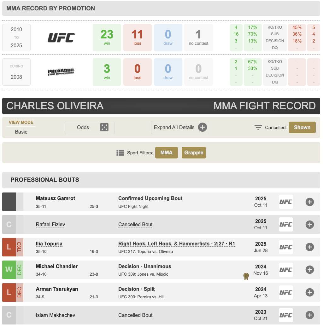
Task: Select the Basic view mode
Action: pos(21,132)
